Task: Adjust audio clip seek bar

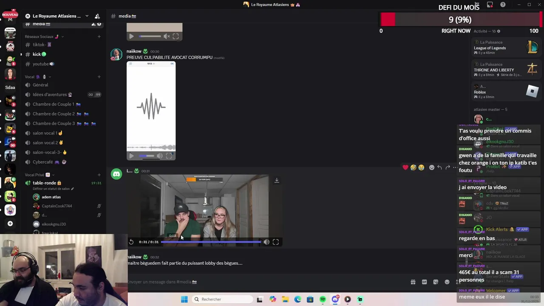Action: click(146, 156)
